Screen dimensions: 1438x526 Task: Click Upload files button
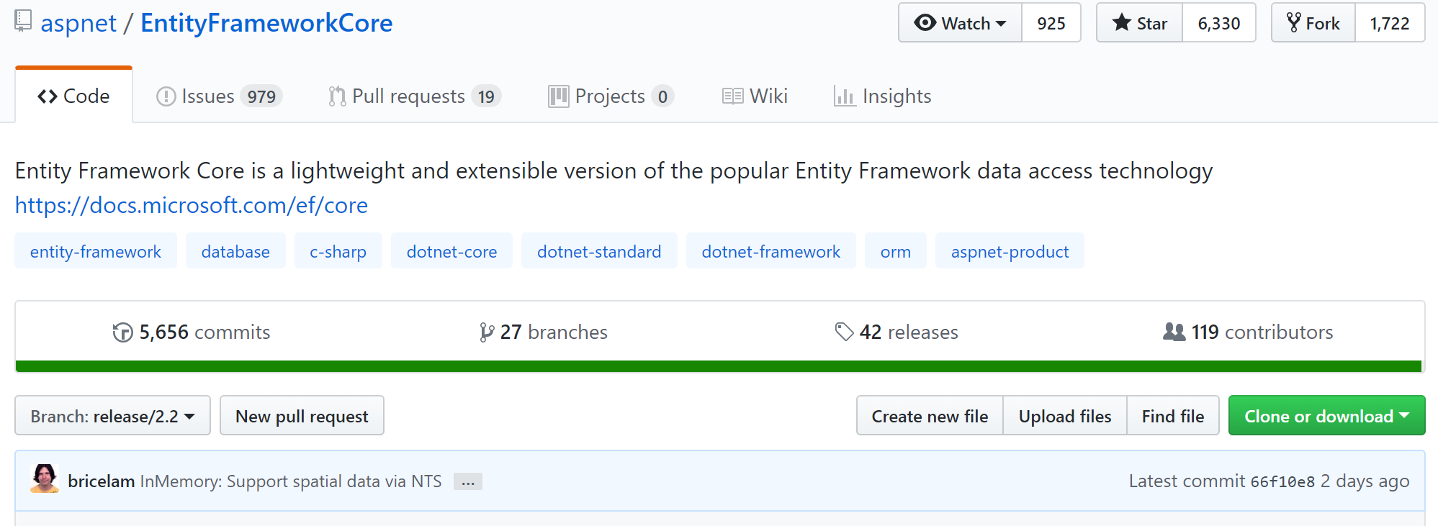tap(1065, 416)
